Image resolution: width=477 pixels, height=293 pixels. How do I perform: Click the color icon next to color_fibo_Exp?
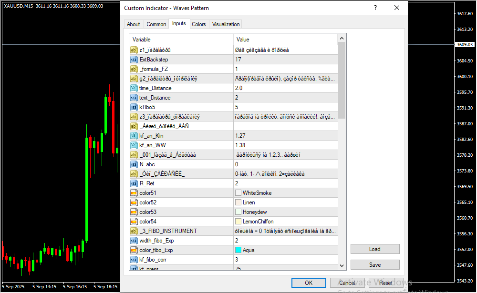click(134, 250)
